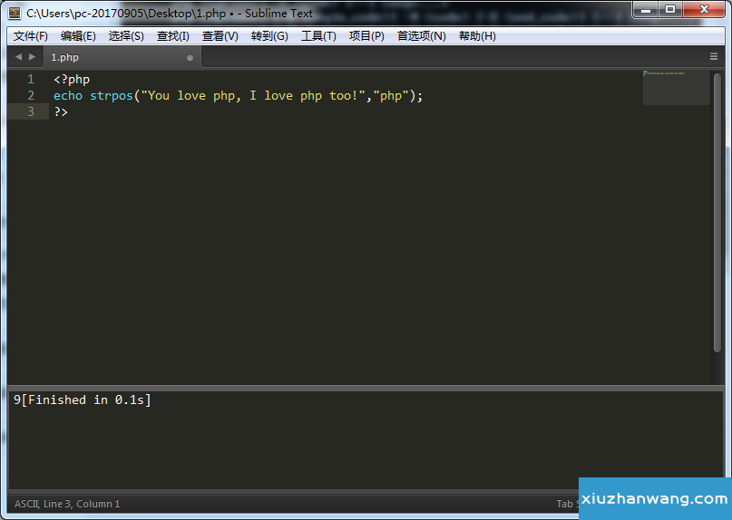Go to previous tab with left arrow

[x=18, y=57]
